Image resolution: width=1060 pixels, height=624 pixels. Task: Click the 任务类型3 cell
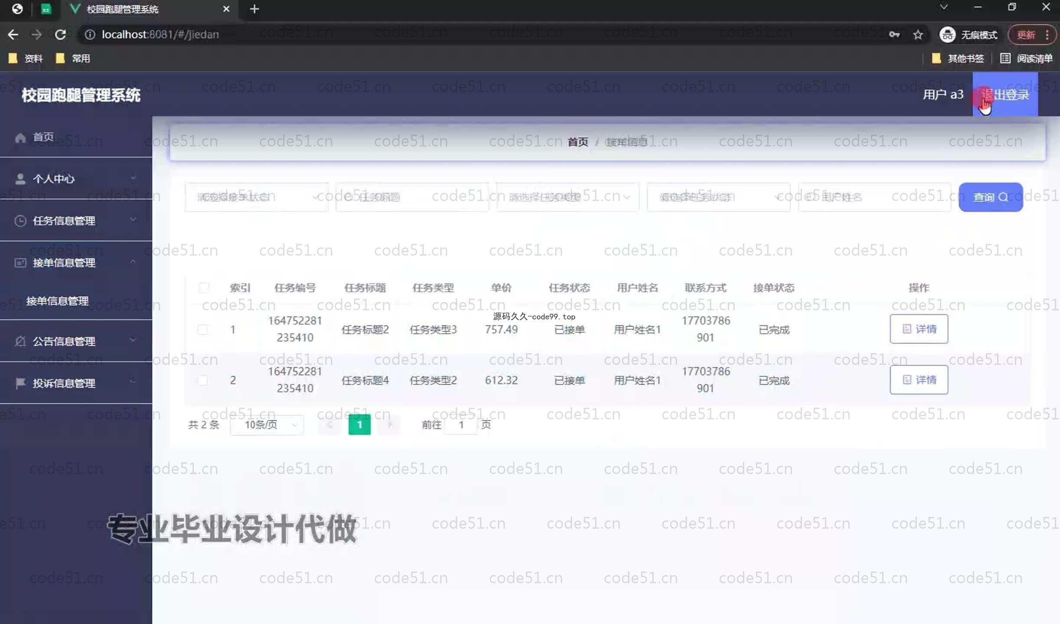click(x=433, y=329)
